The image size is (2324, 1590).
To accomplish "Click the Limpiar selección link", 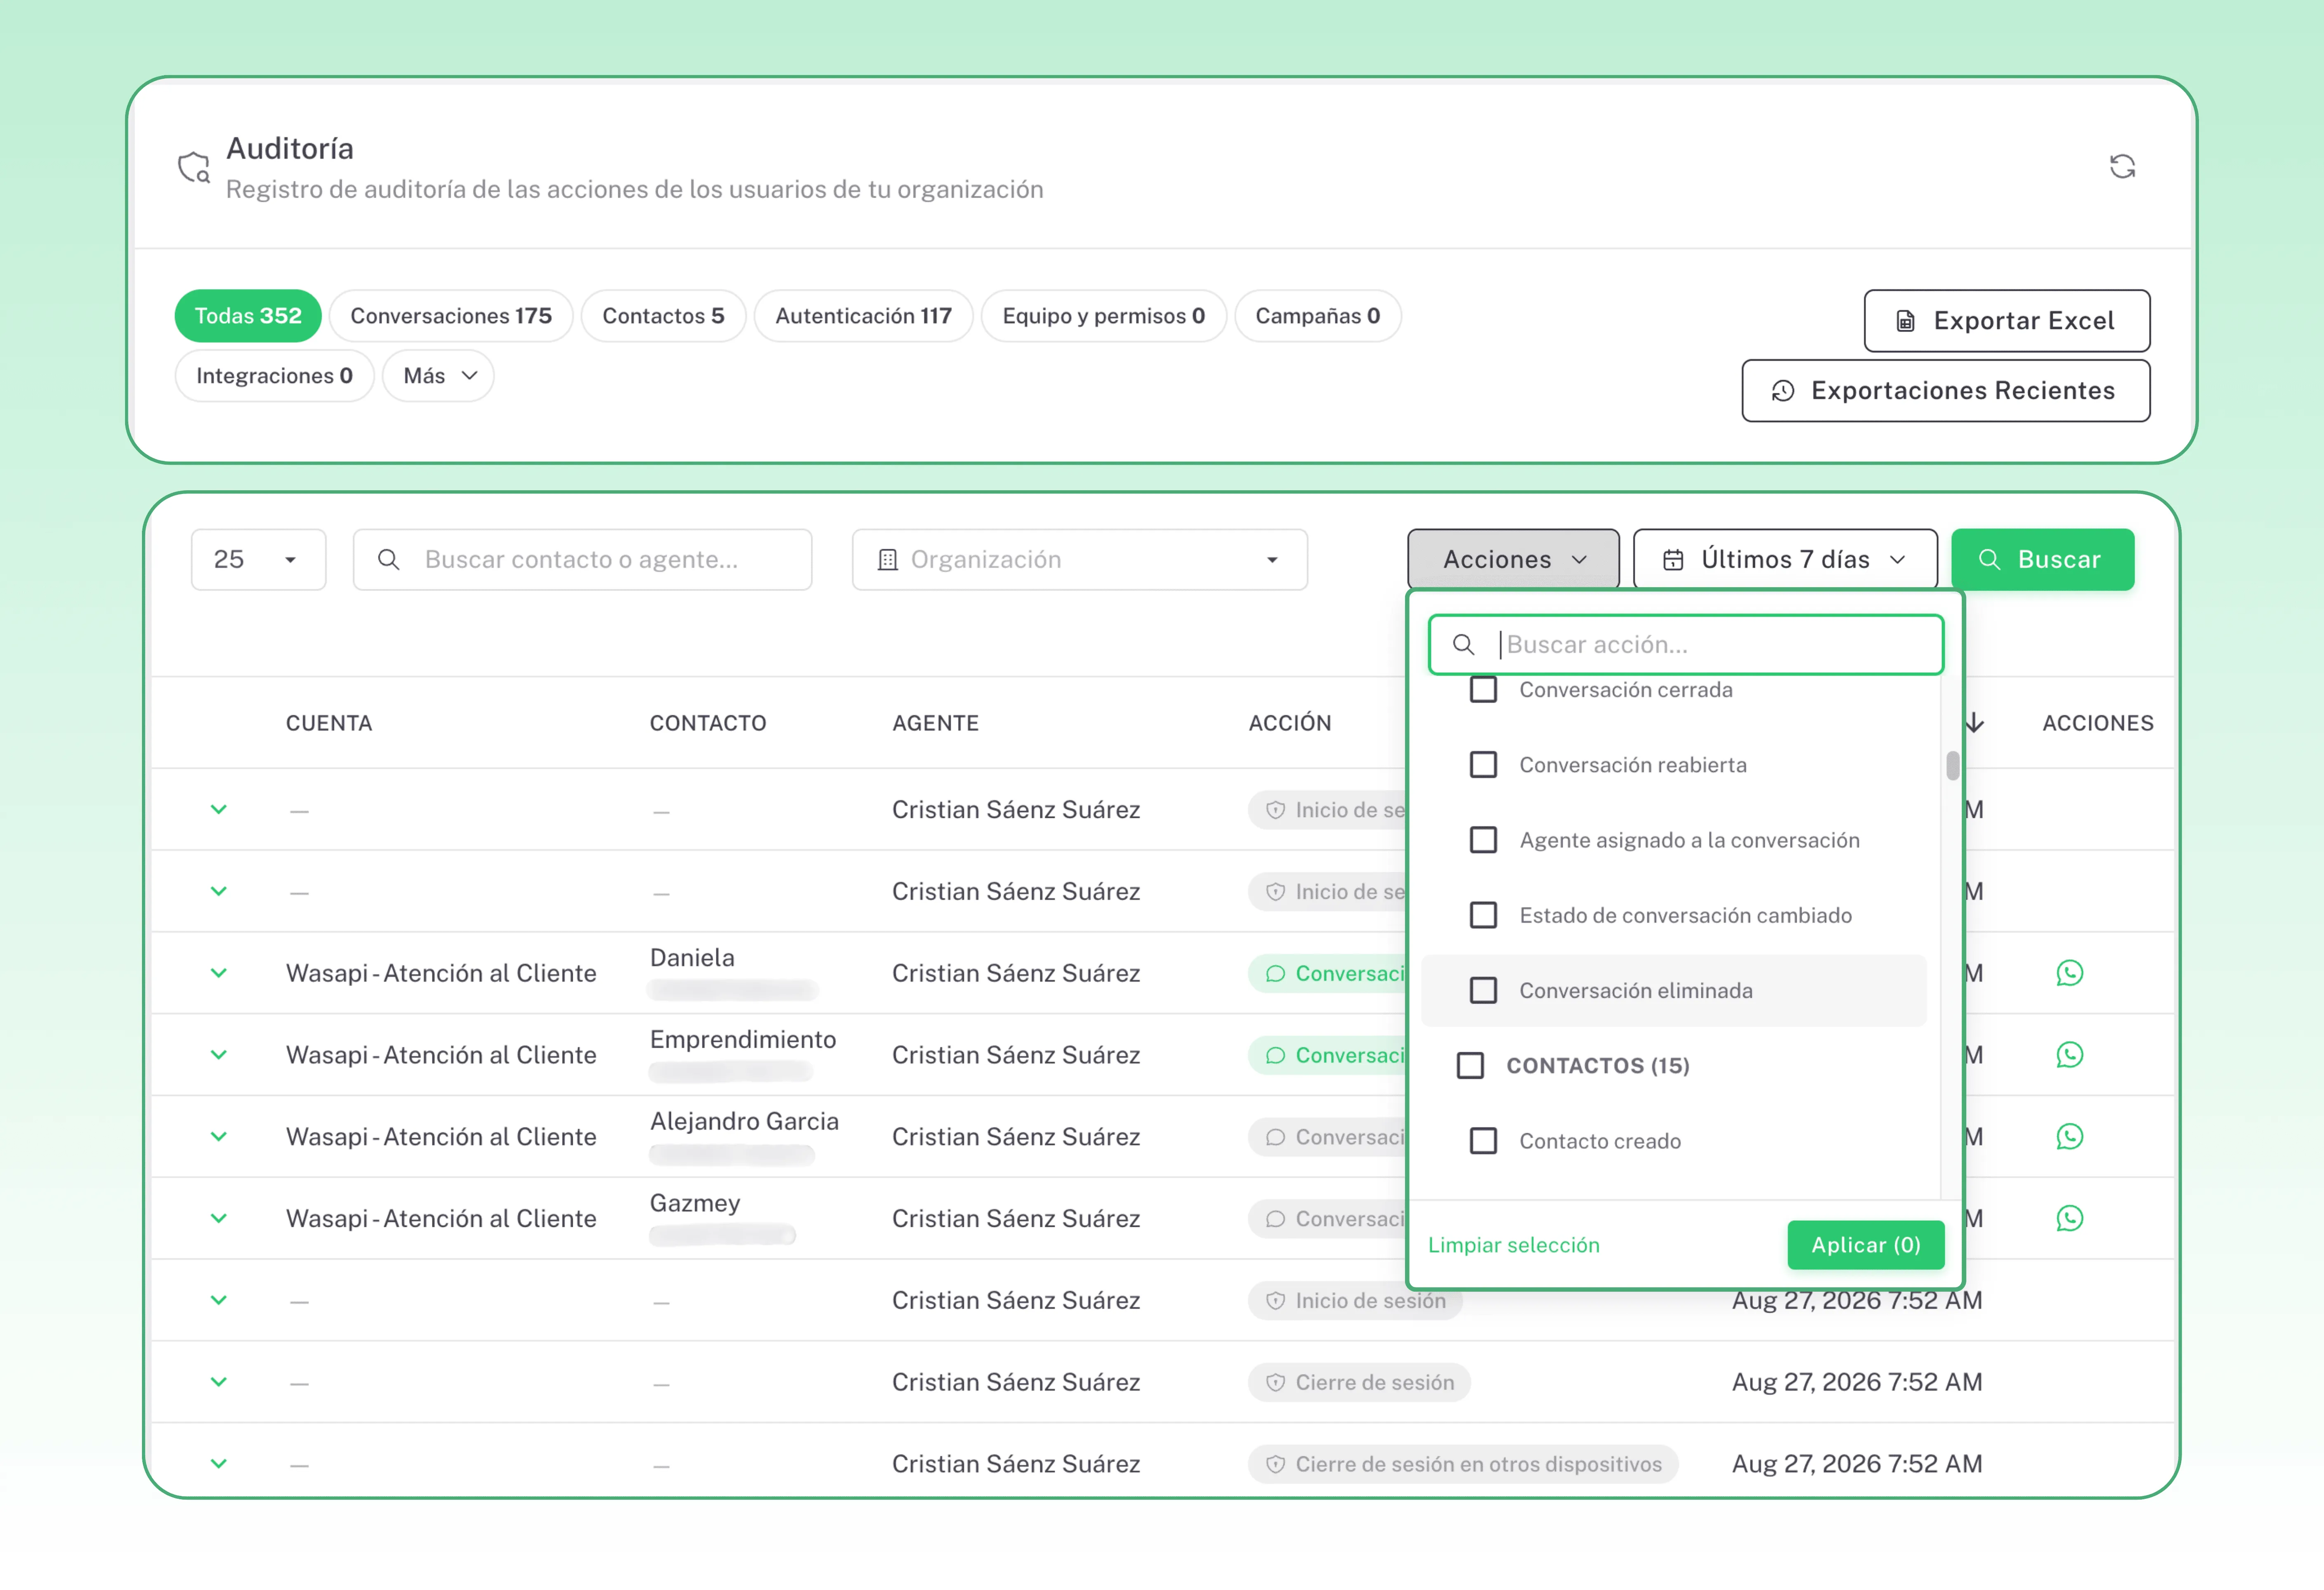I will click(x=1513, y=1245).
